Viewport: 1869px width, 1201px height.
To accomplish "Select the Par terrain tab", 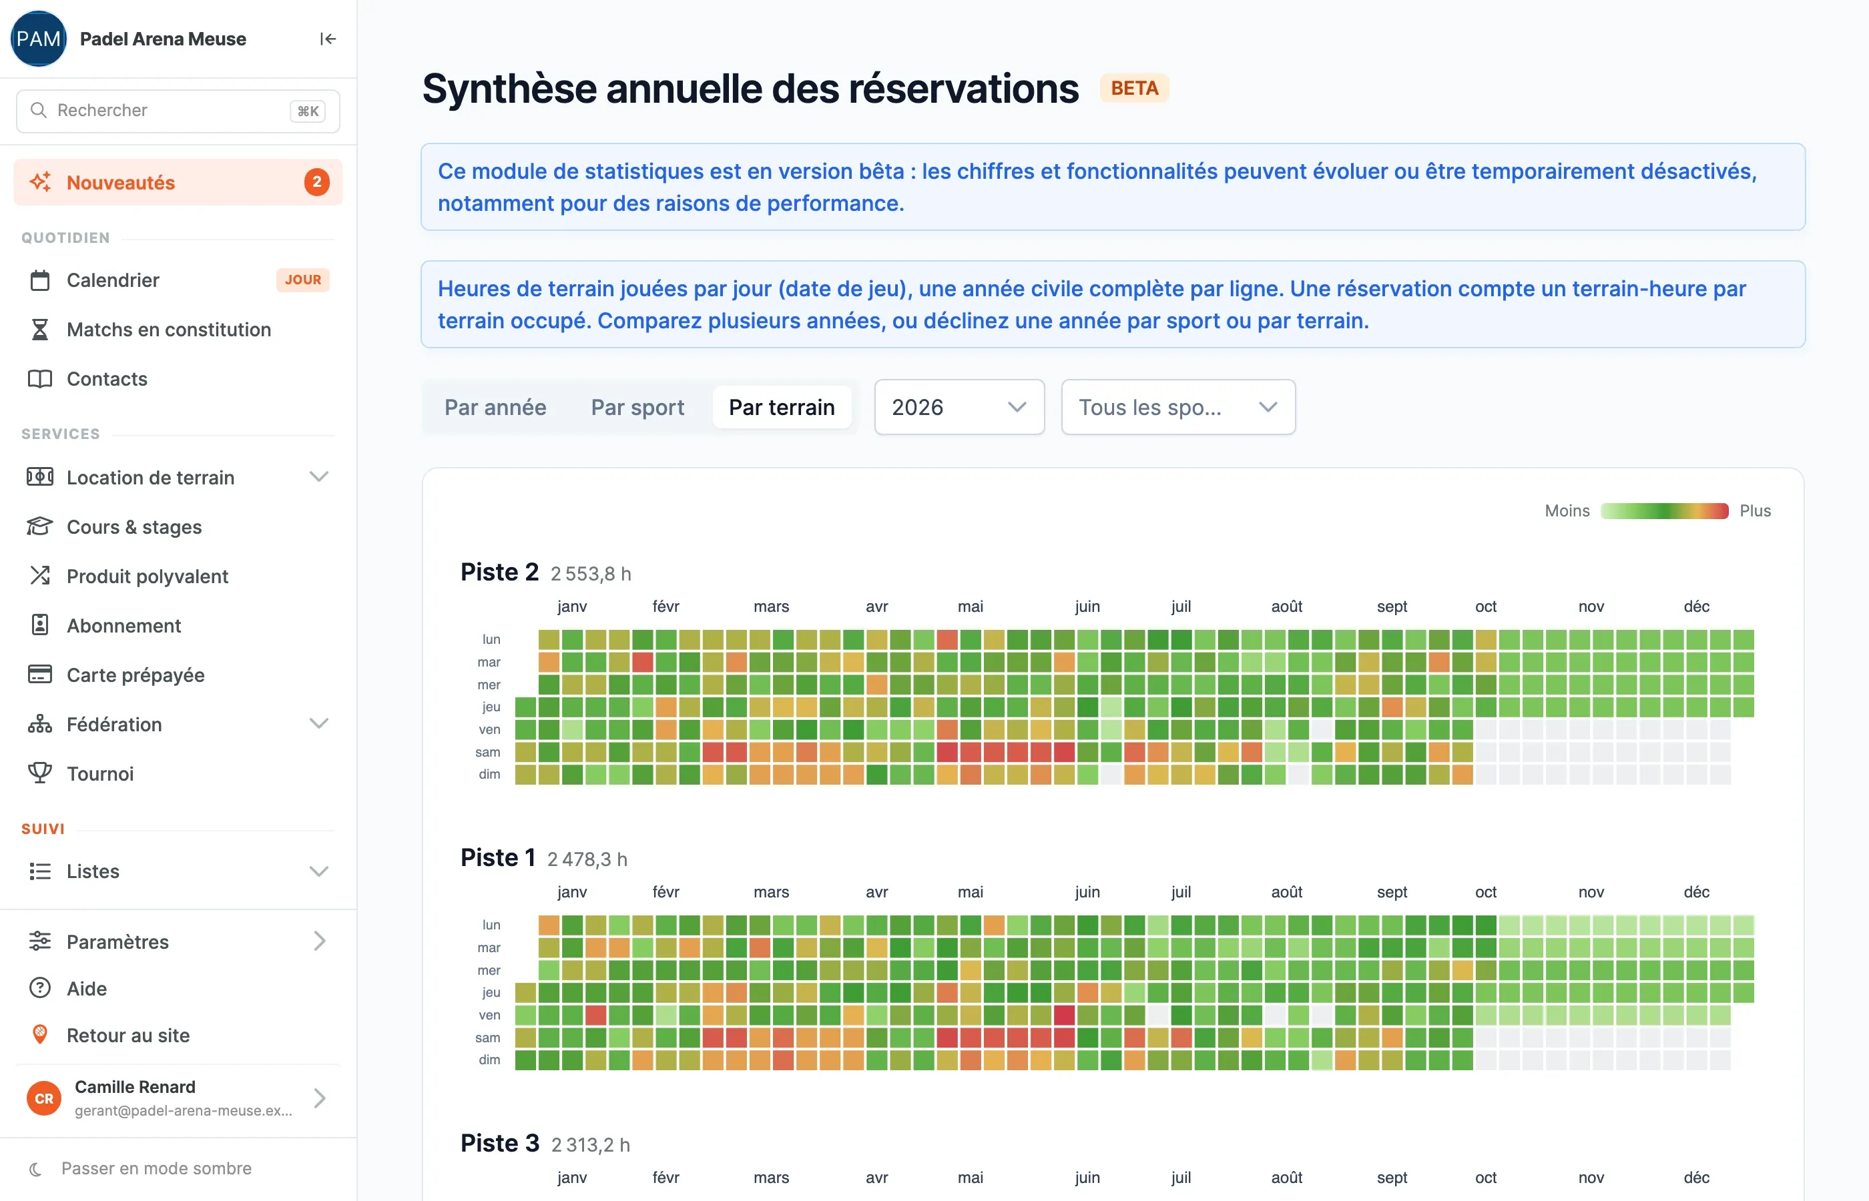I will tap(782, 407).
